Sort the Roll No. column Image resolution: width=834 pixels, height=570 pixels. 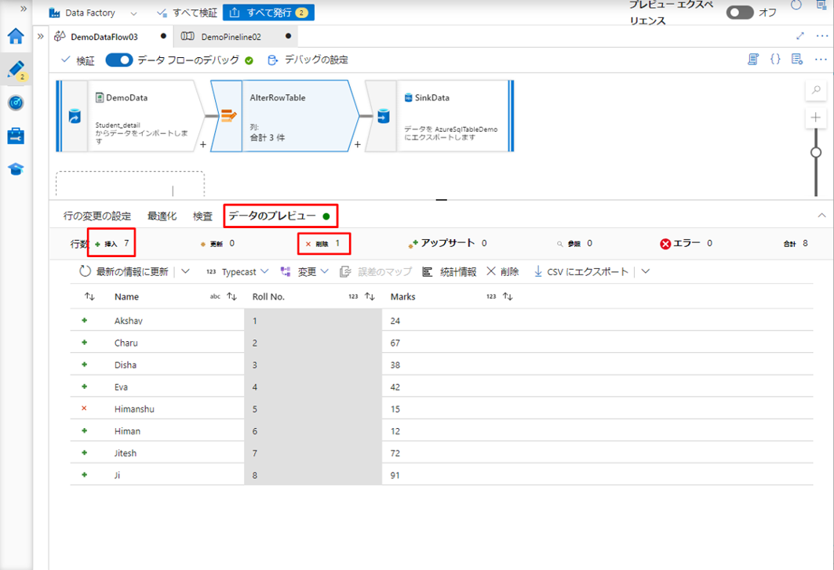(x=370, y=296)
